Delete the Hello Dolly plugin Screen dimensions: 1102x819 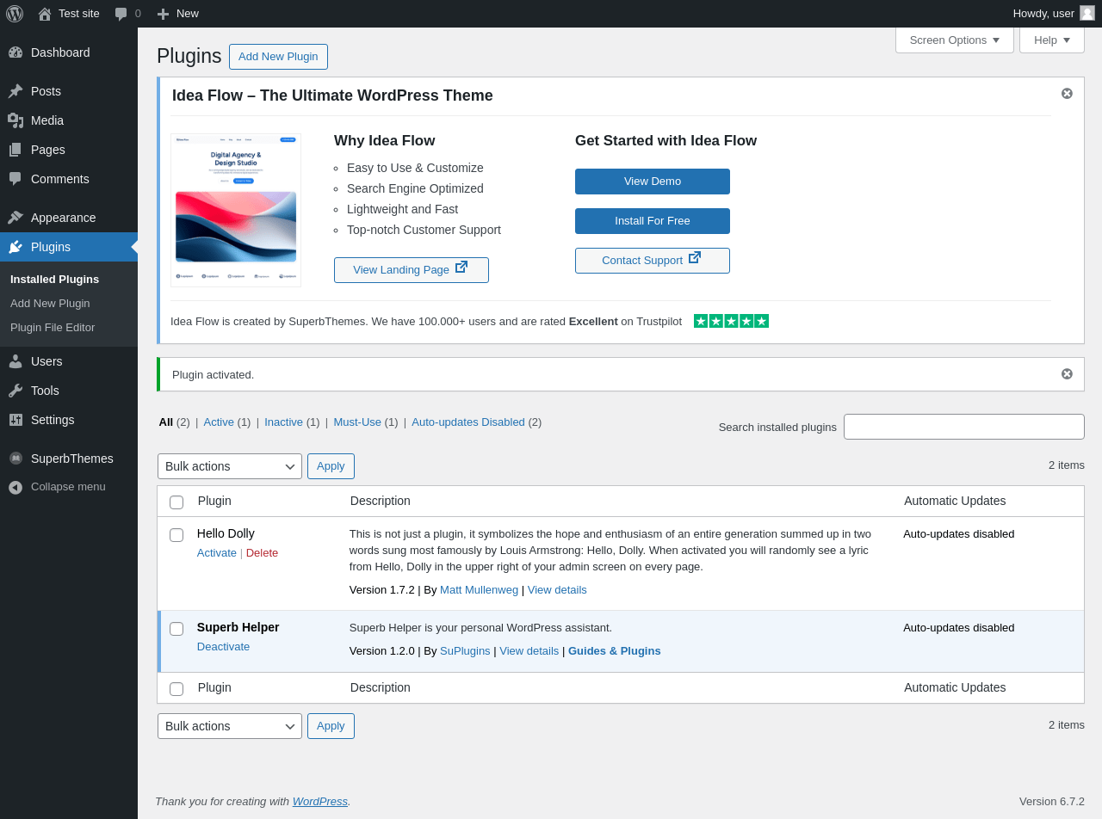(x=262, y=552)
